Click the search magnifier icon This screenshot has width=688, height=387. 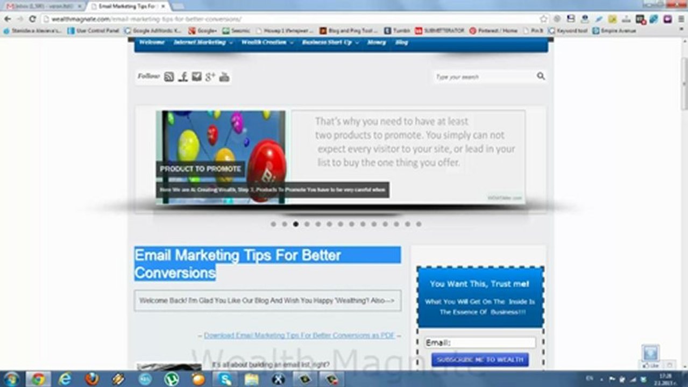(x=541, y=76)
